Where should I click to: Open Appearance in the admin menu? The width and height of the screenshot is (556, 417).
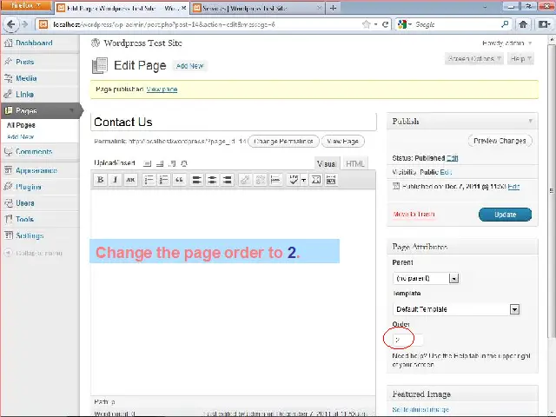point(36,170)
